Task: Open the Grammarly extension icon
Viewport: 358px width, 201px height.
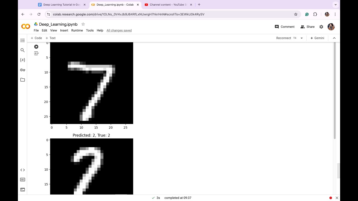Action: (x=307, y=14)
